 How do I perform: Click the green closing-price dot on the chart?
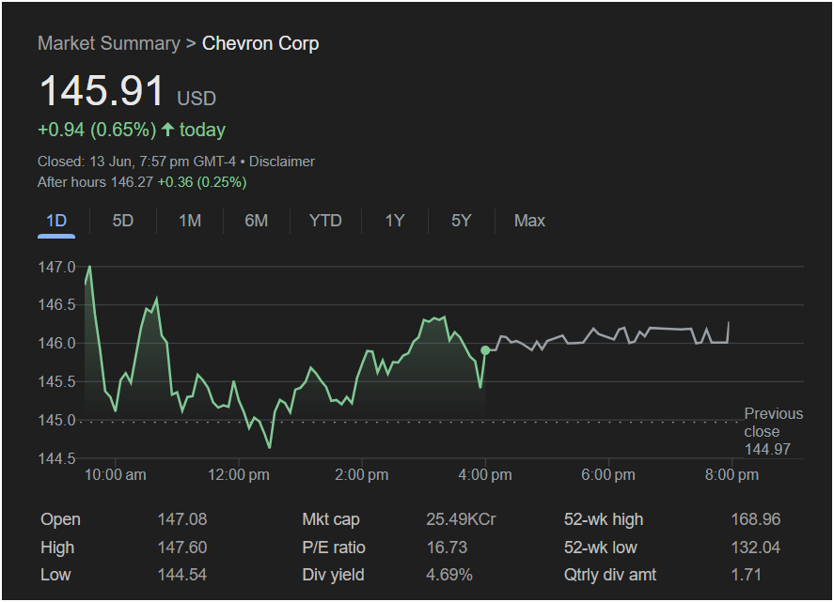click(x=485, y=350)
